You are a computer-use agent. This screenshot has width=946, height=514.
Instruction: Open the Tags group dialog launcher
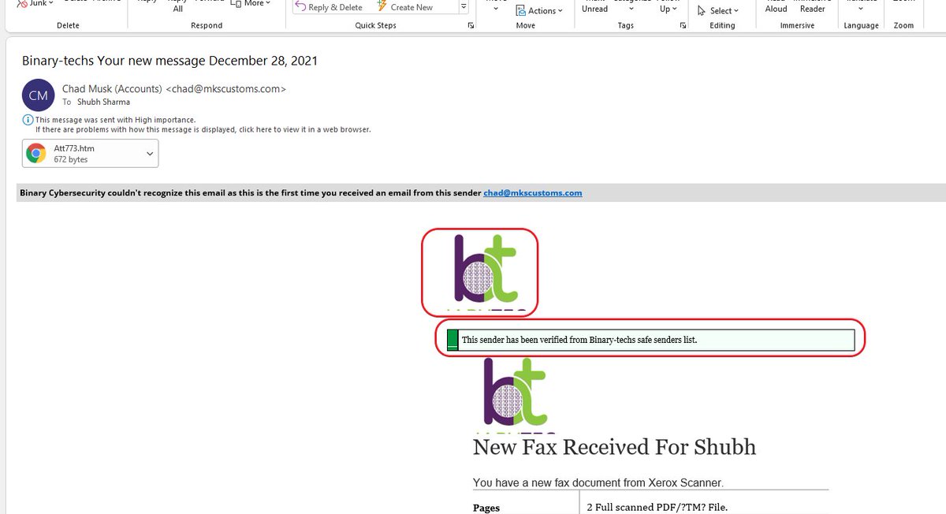(x=683, y=26)
